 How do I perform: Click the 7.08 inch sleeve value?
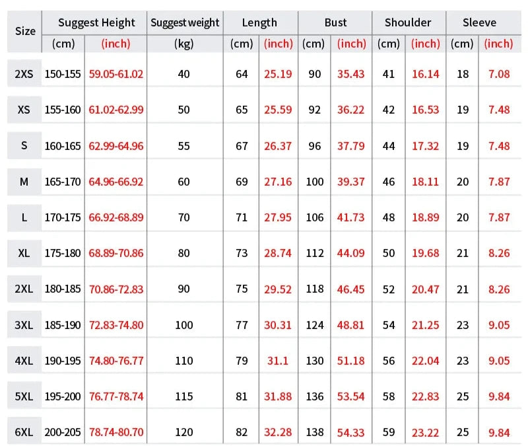point(499,74)
